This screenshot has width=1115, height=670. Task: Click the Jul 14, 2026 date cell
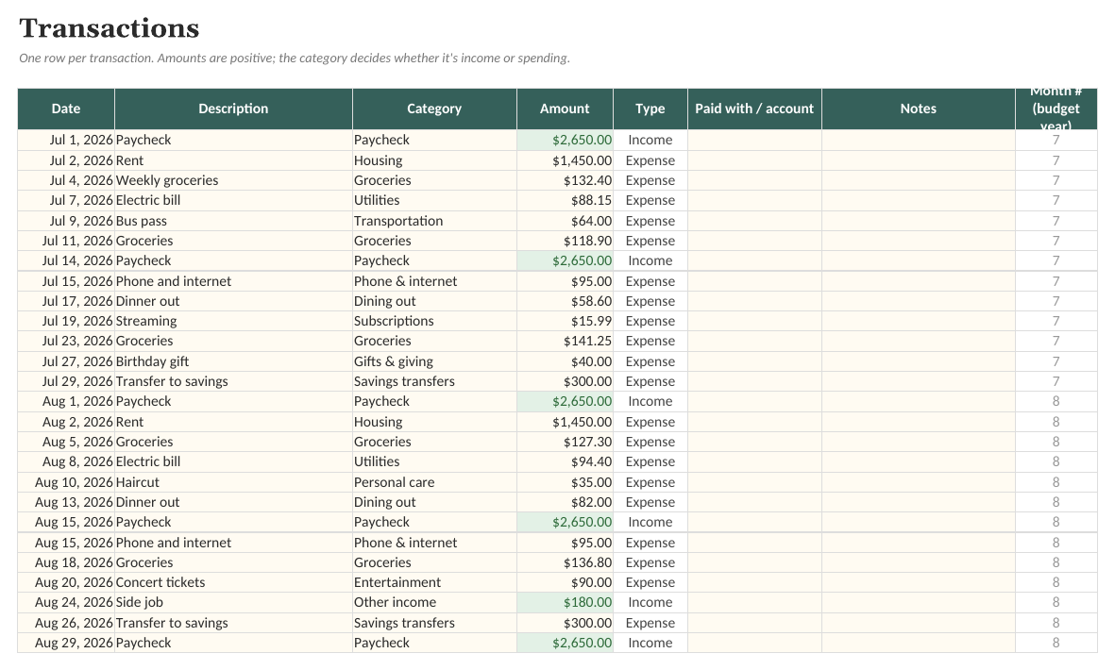[x=66, y=260]
